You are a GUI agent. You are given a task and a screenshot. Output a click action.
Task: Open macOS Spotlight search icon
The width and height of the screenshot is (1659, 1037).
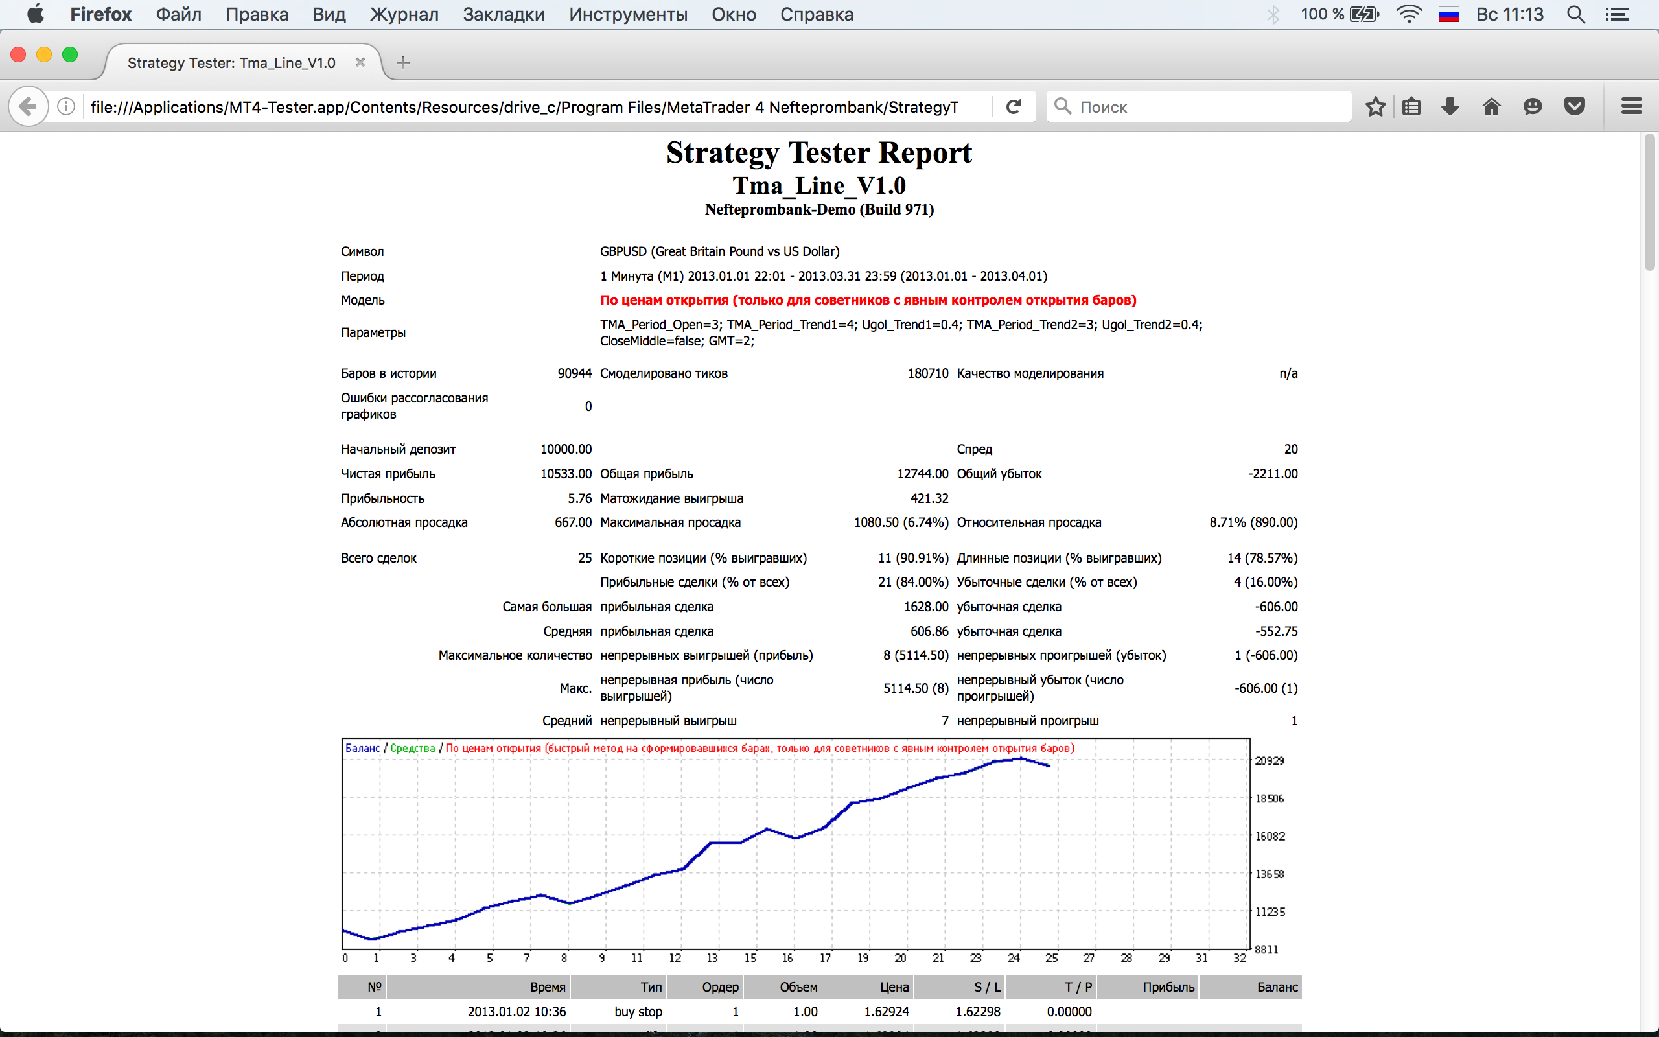(1576, 14)
